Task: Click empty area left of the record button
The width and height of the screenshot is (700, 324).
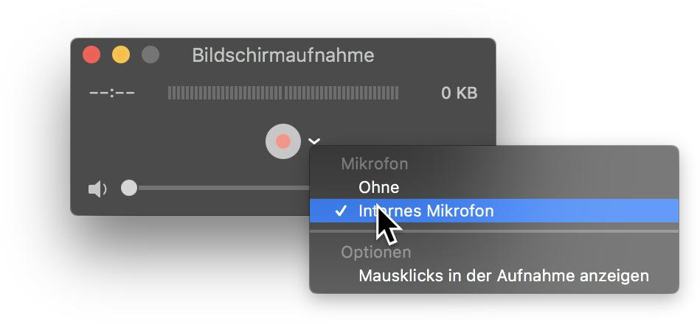Action: [179, 141]
